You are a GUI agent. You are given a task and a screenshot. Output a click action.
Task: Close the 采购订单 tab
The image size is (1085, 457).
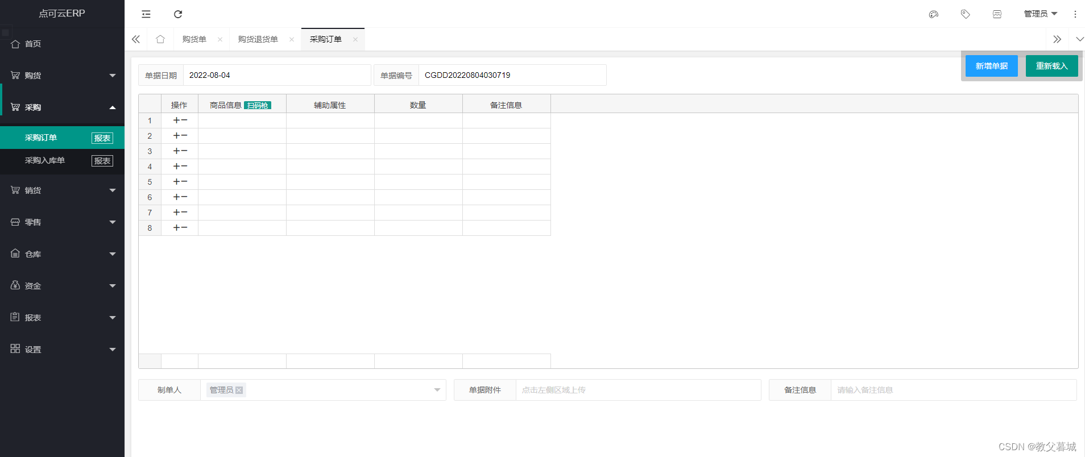[355, 39]
